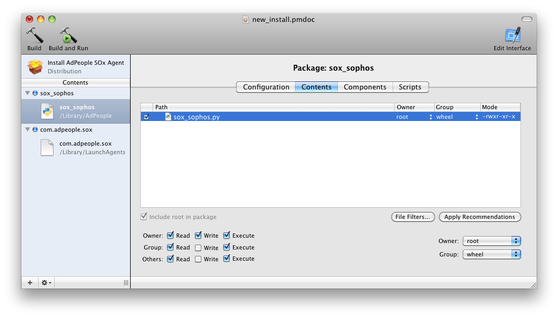
Task: Click the Build and Run icon
Action: click(x=68, y=35)
